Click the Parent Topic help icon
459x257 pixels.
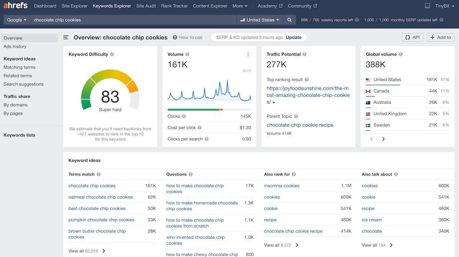click(296, 116)
